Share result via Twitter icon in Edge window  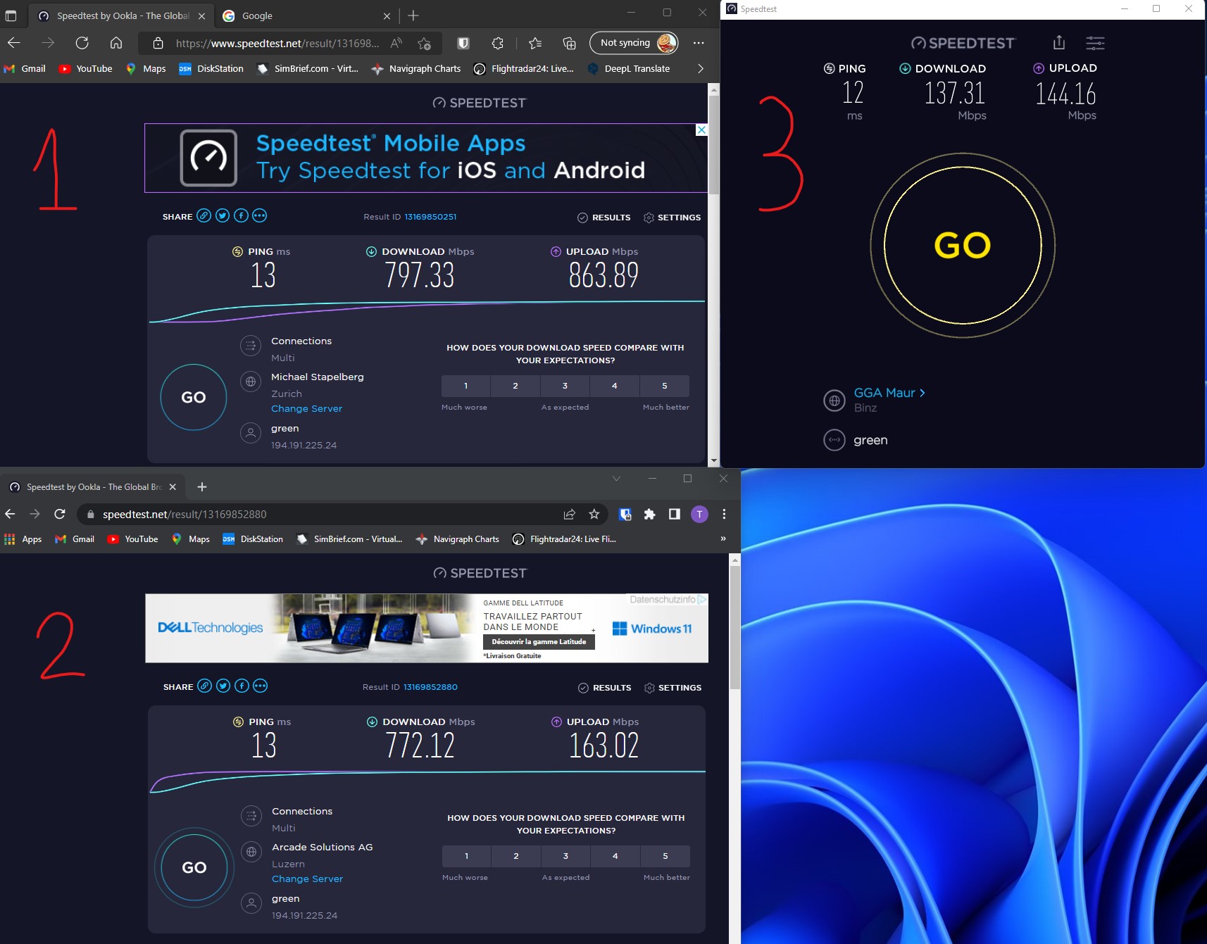(223, 216)
